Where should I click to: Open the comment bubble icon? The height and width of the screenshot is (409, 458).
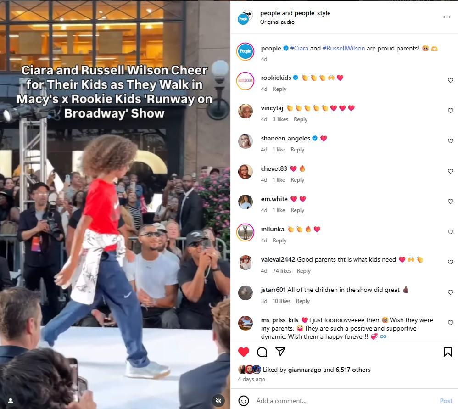(x=262, y=352)
